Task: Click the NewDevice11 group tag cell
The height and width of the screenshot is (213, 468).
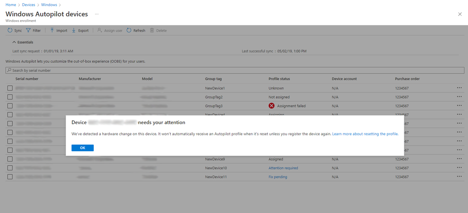Action: tap(216, 177)
